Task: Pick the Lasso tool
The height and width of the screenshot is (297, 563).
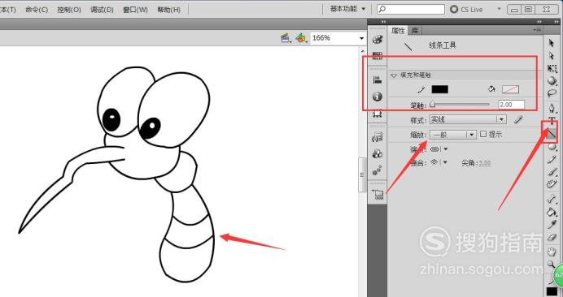Action: click(x=552, y=93)
